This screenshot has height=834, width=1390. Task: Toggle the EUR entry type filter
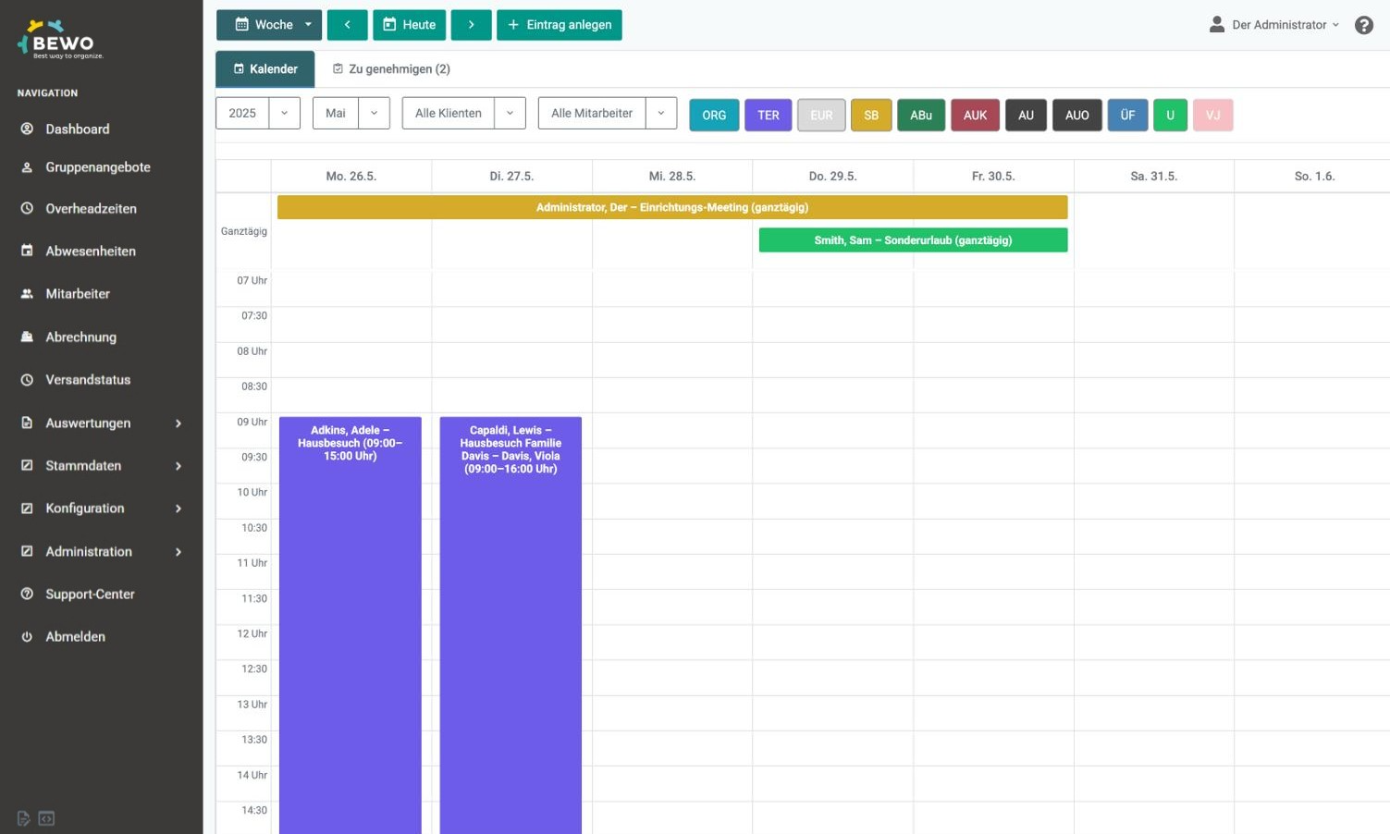click(821, 115)
